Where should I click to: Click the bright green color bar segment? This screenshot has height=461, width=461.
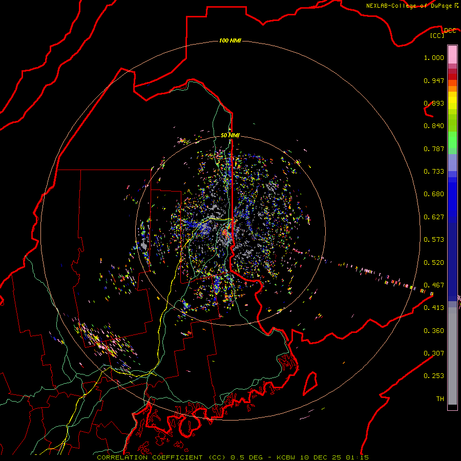(452, 140)
